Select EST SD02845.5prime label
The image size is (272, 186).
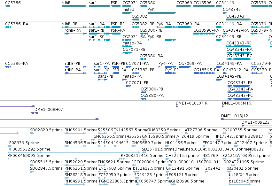(x=46, y=168)
